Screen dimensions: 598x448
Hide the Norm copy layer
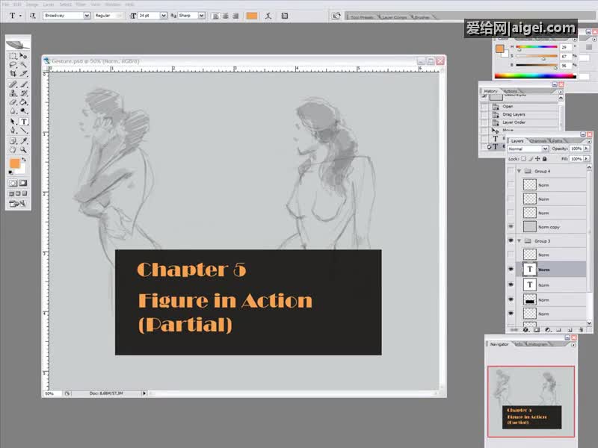click(x=511, y=227)
